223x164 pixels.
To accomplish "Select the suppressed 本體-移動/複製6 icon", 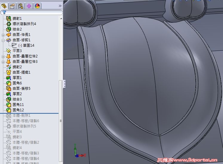I will pyautogui.click(x=9, y=121).
